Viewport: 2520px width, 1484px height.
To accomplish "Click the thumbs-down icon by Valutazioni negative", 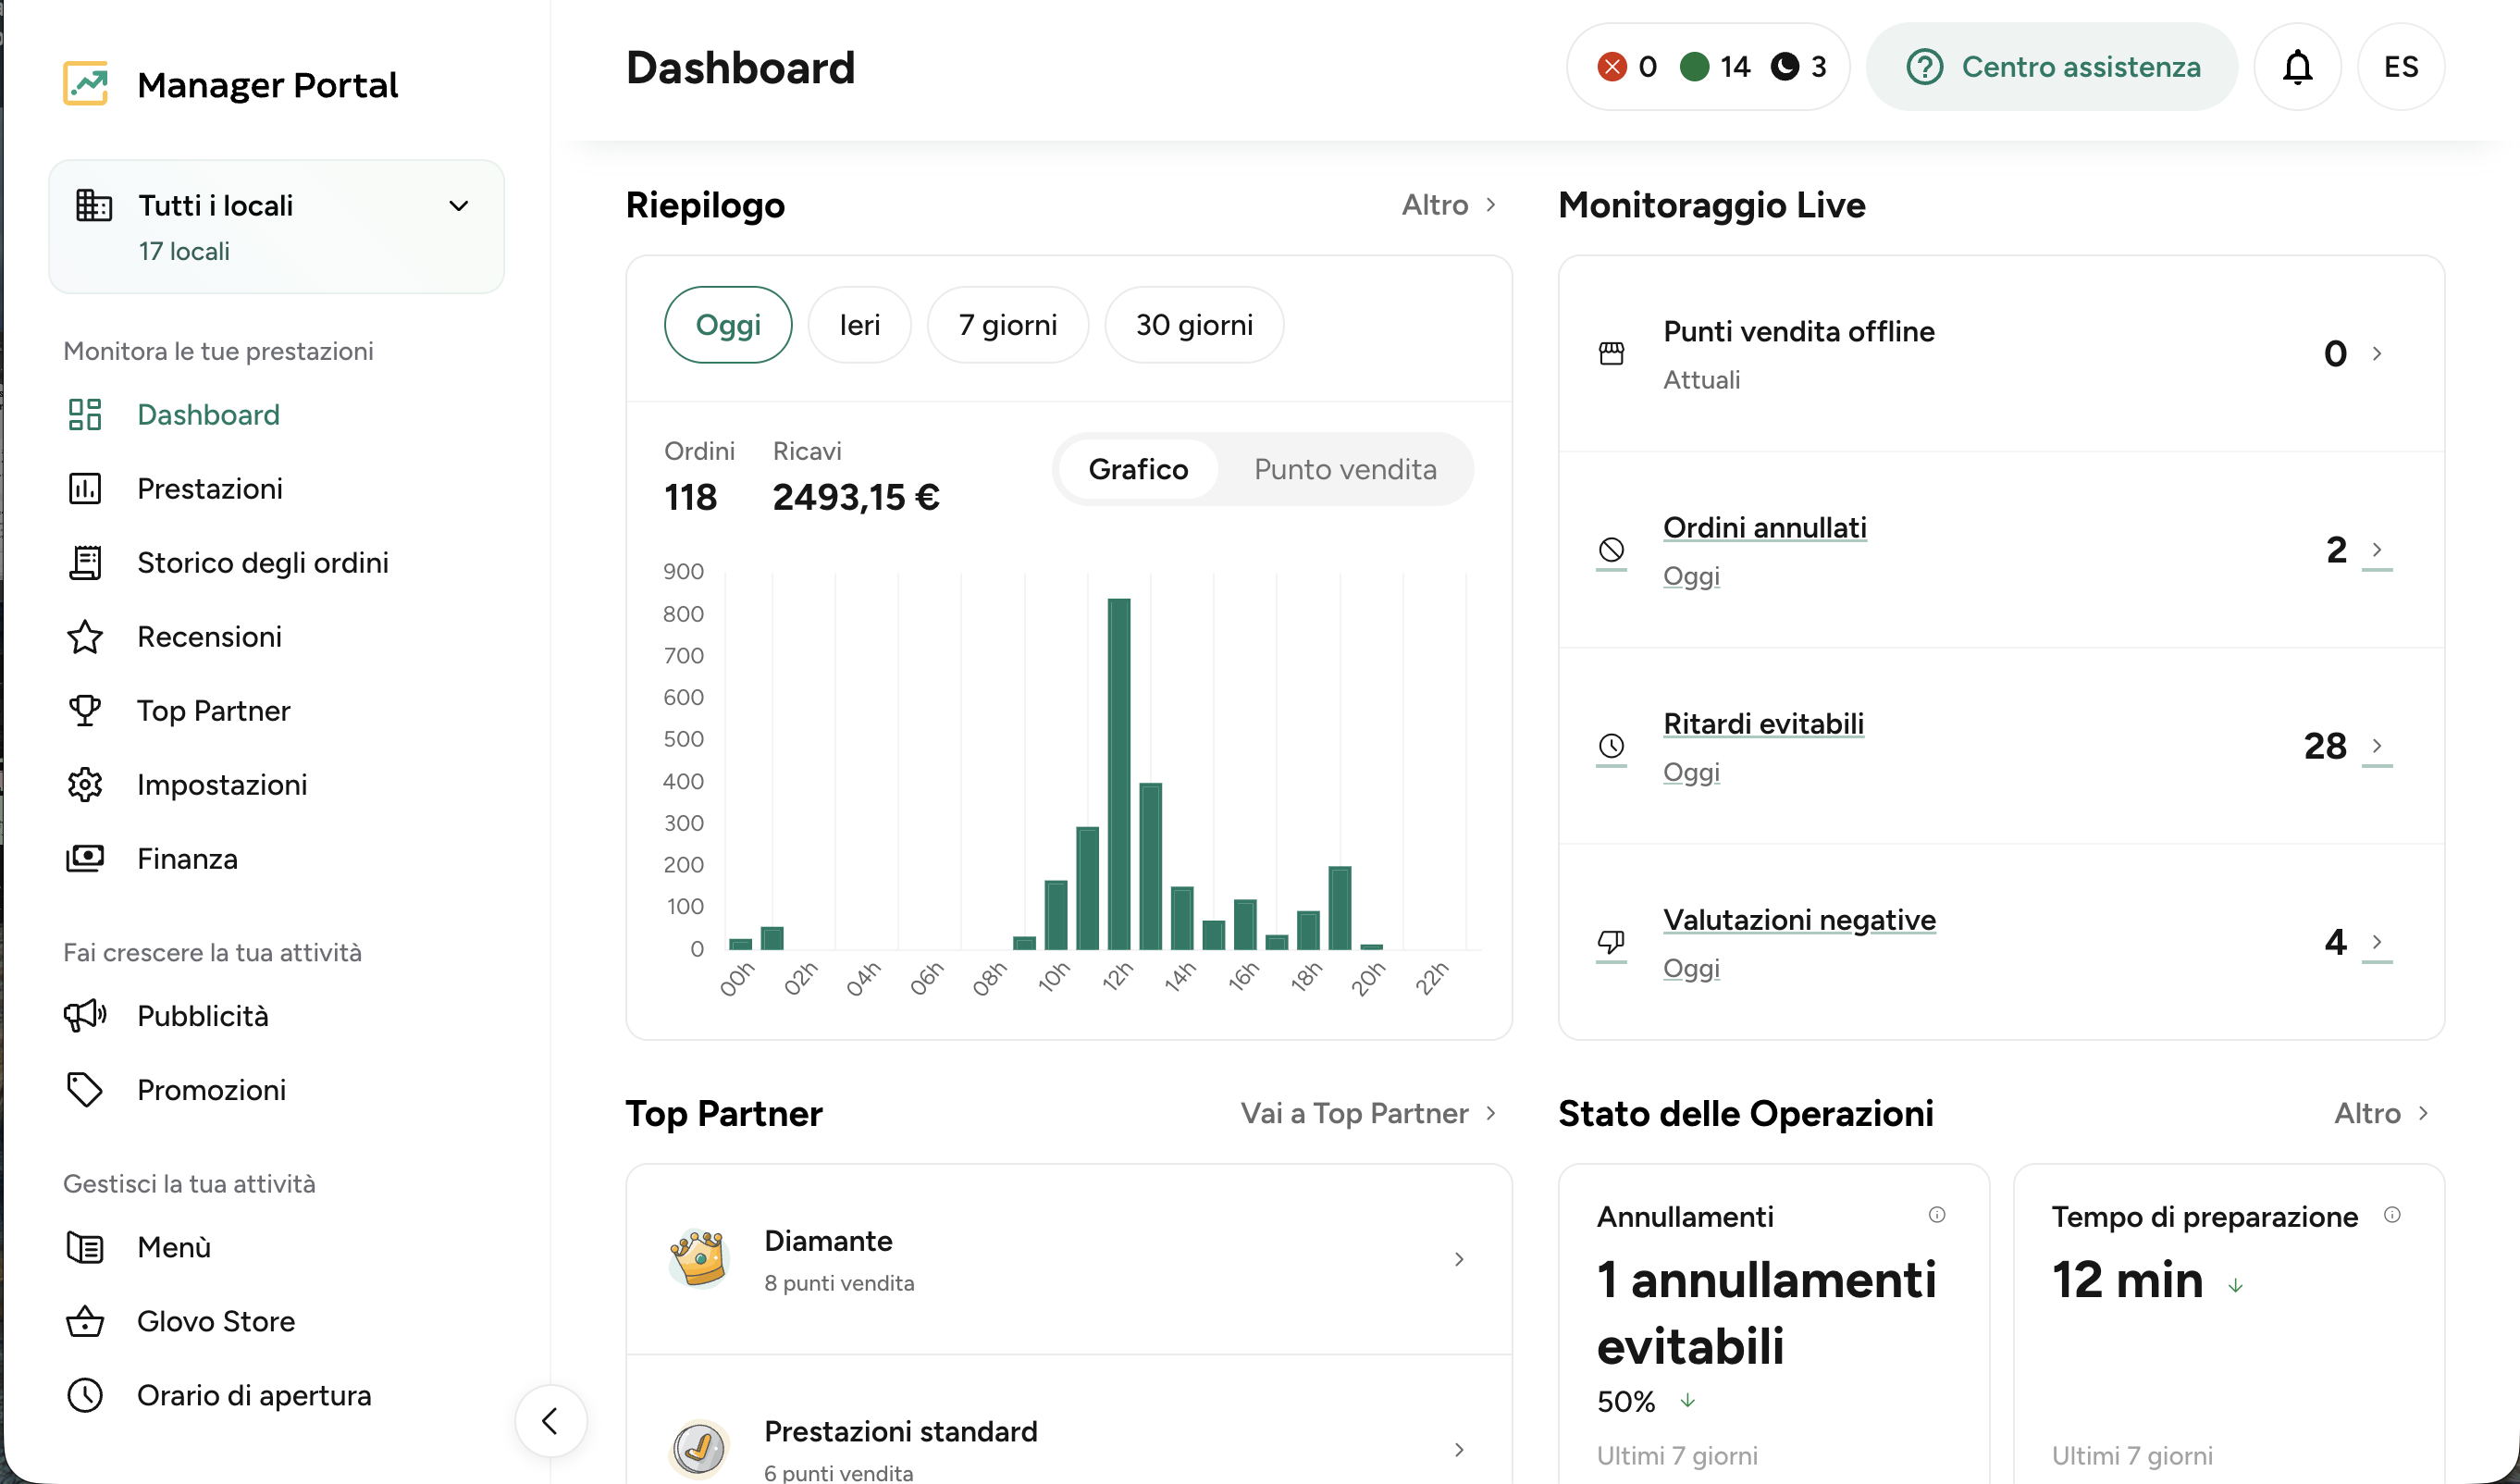I will tap(1611, 941).
